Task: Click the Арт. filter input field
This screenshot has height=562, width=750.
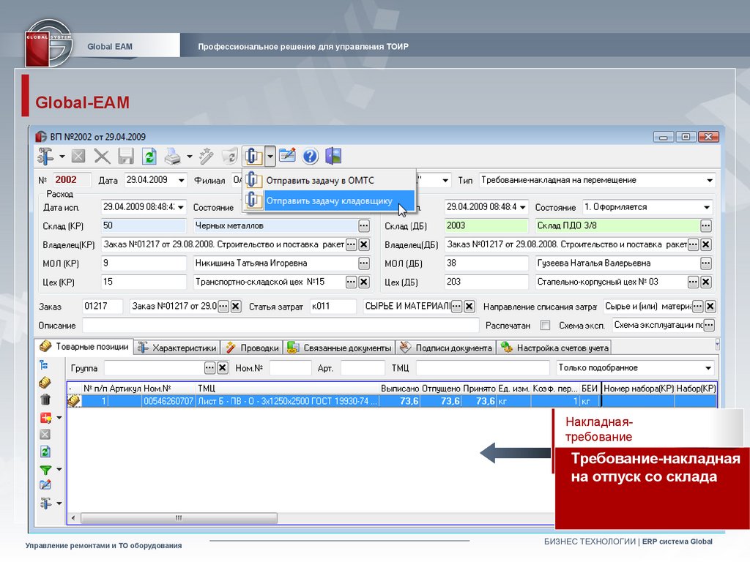Action: (362, 368)
